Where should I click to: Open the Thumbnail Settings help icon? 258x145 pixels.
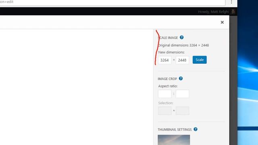(x=195, y=129)
